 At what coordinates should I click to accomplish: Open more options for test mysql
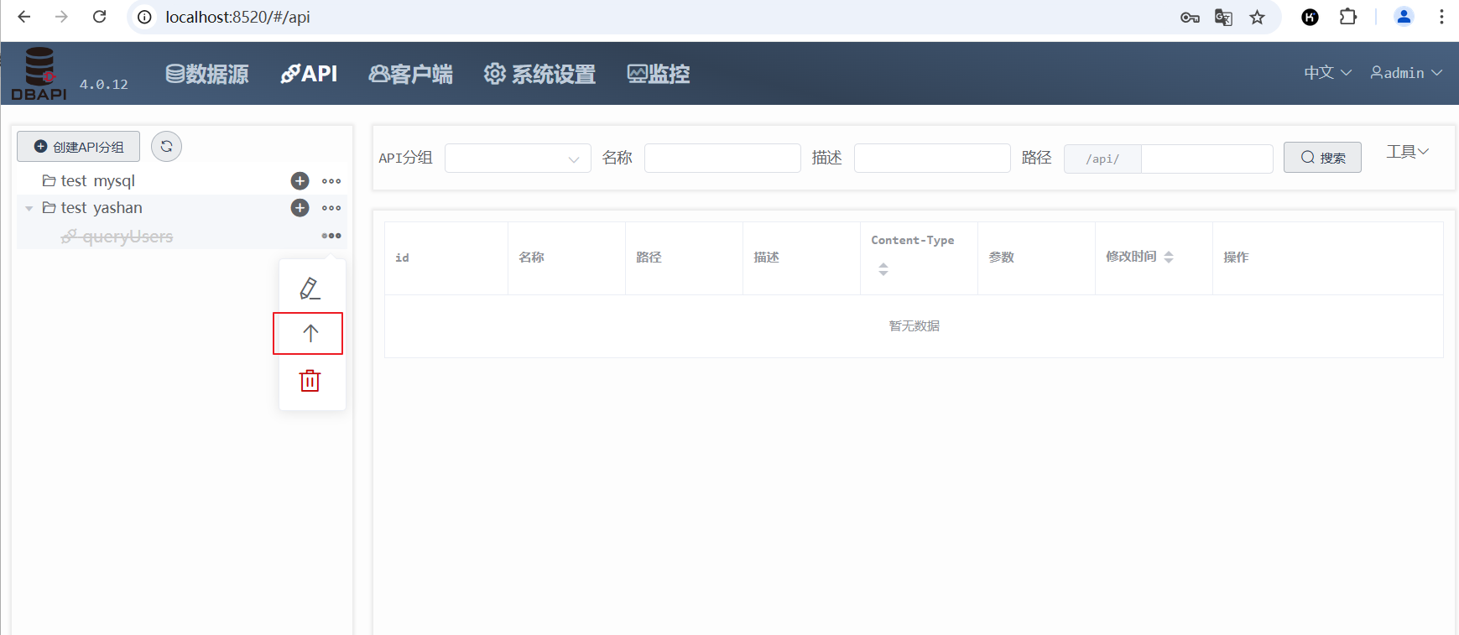[331, 181]
